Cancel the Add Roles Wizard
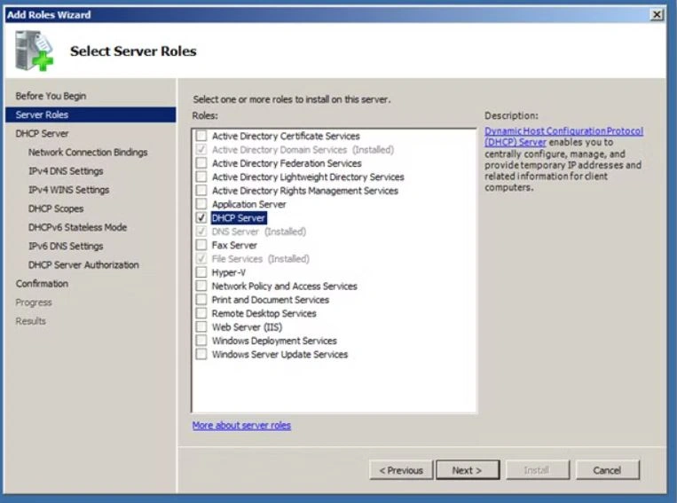 (x=607, y=470)
